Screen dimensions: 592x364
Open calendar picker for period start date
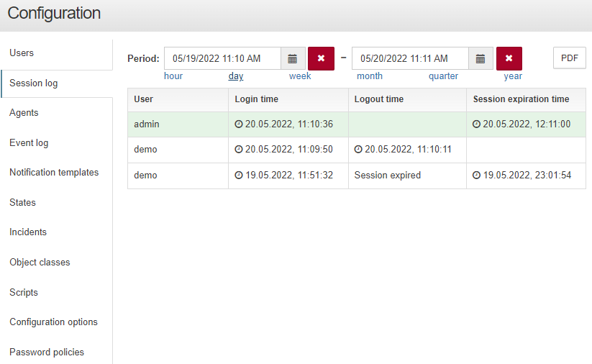(293, 58)
